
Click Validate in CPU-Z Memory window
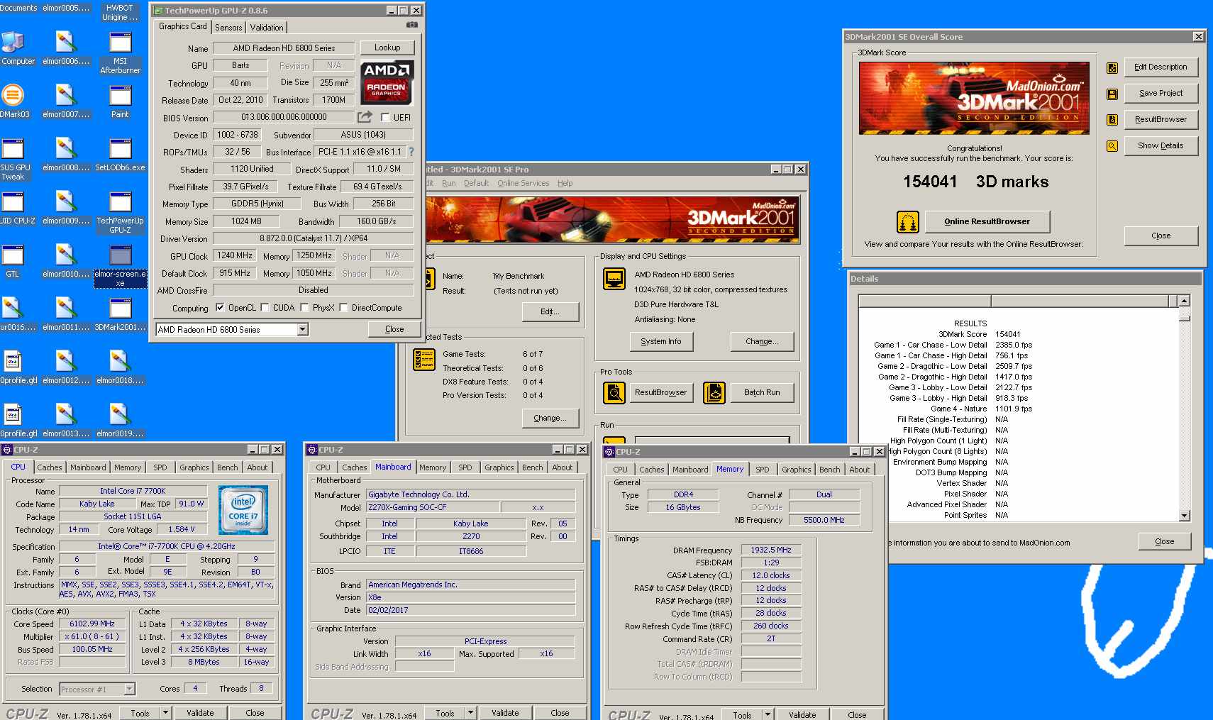[802, 714]
